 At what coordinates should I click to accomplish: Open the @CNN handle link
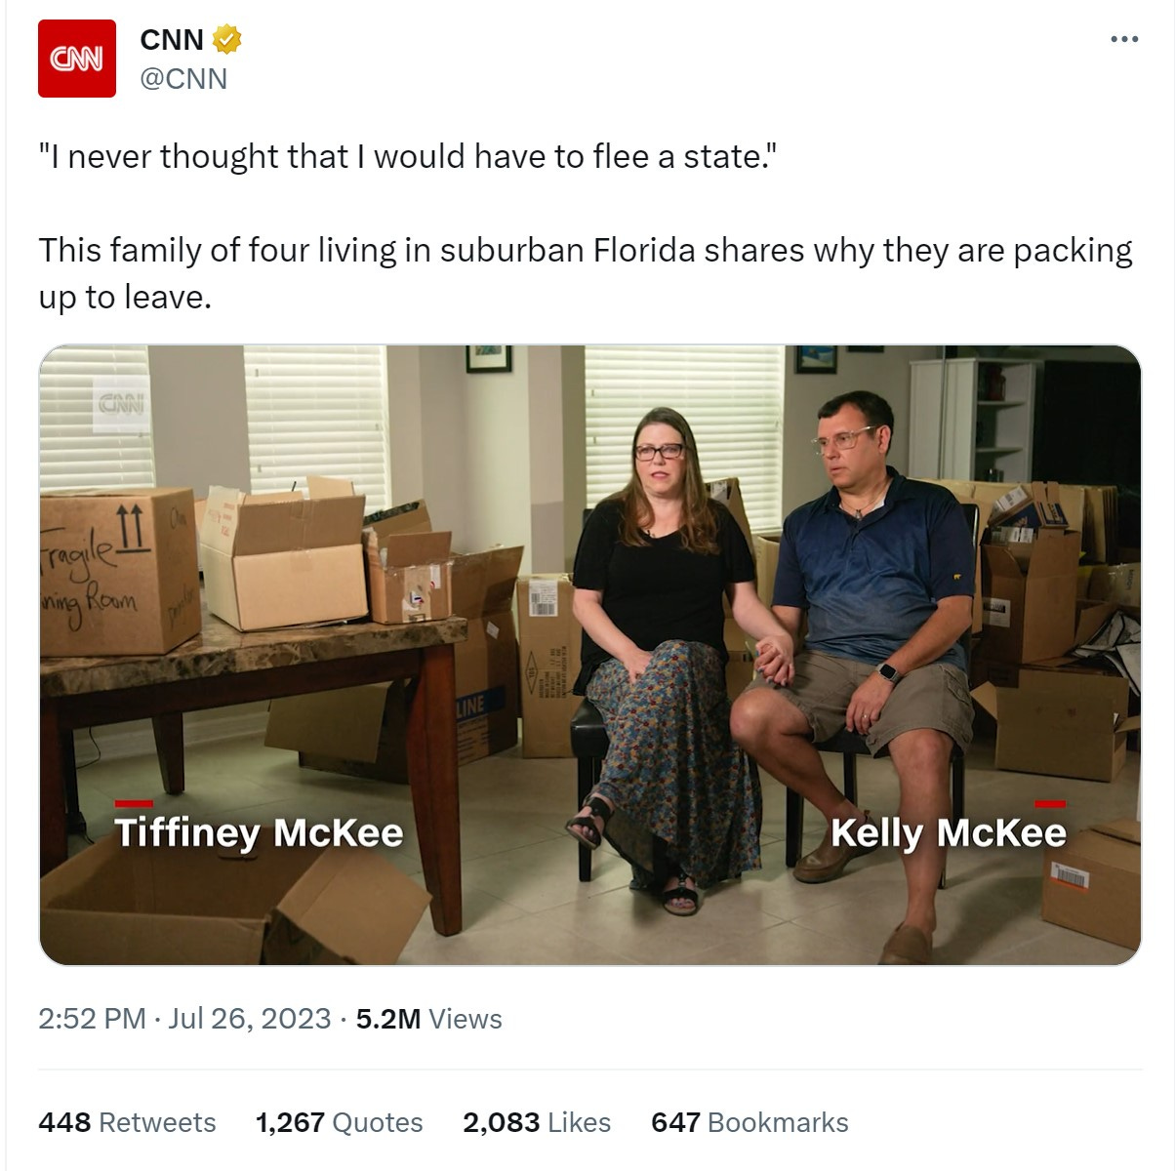183,79
